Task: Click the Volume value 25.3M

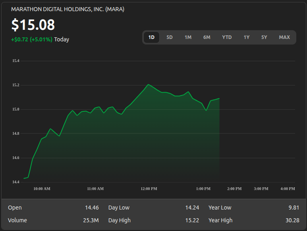Action: [x=91, y=220]
